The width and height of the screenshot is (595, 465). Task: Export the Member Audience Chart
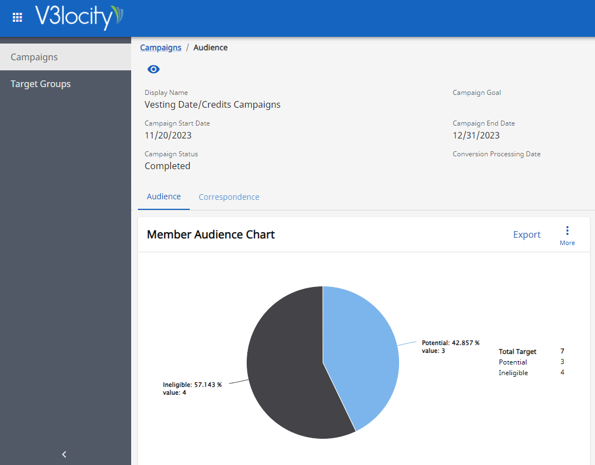pyautogui.click(x=526, y=234)
